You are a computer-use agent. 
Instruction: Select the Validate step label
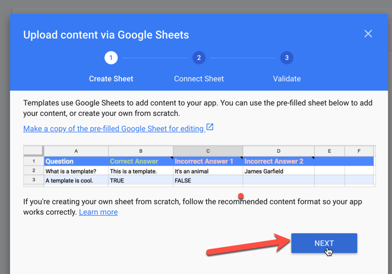(x=287, y=79)
